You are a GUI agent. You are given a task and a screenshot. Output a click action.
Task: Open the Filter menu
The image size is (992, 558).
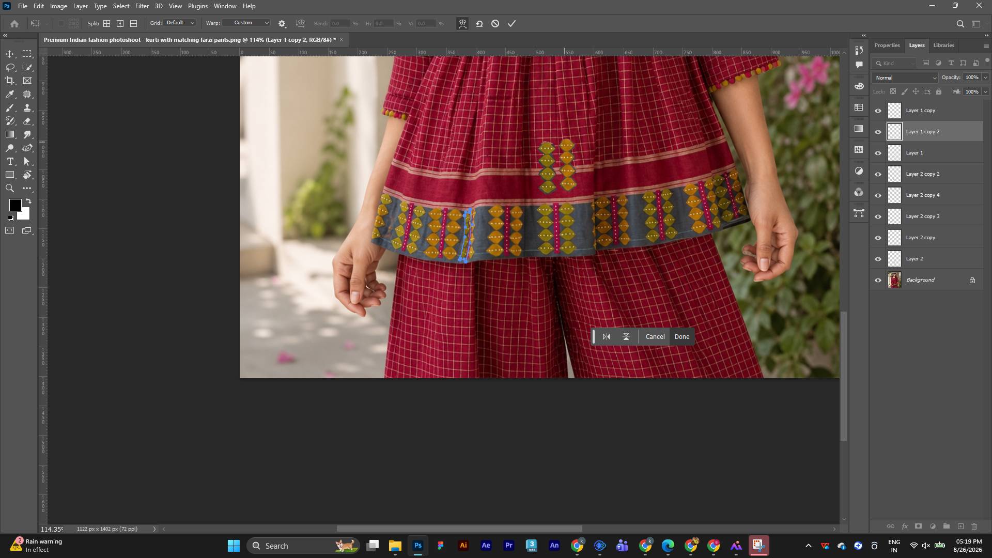(x=142, y=6)
